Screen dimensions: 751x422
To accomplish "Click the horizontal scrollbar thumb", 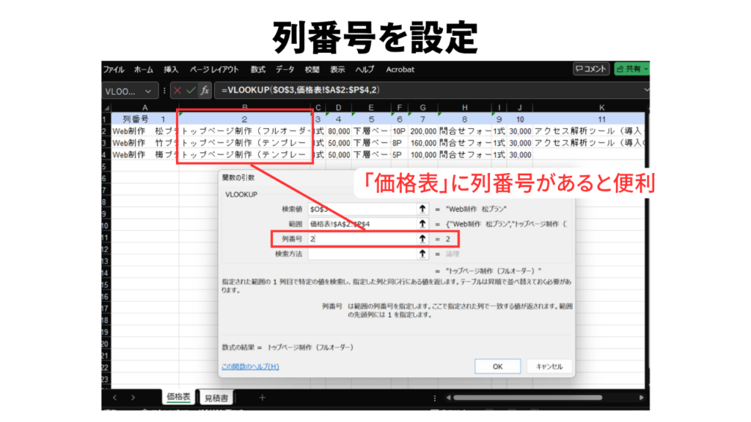I will [x=527, y=398].
